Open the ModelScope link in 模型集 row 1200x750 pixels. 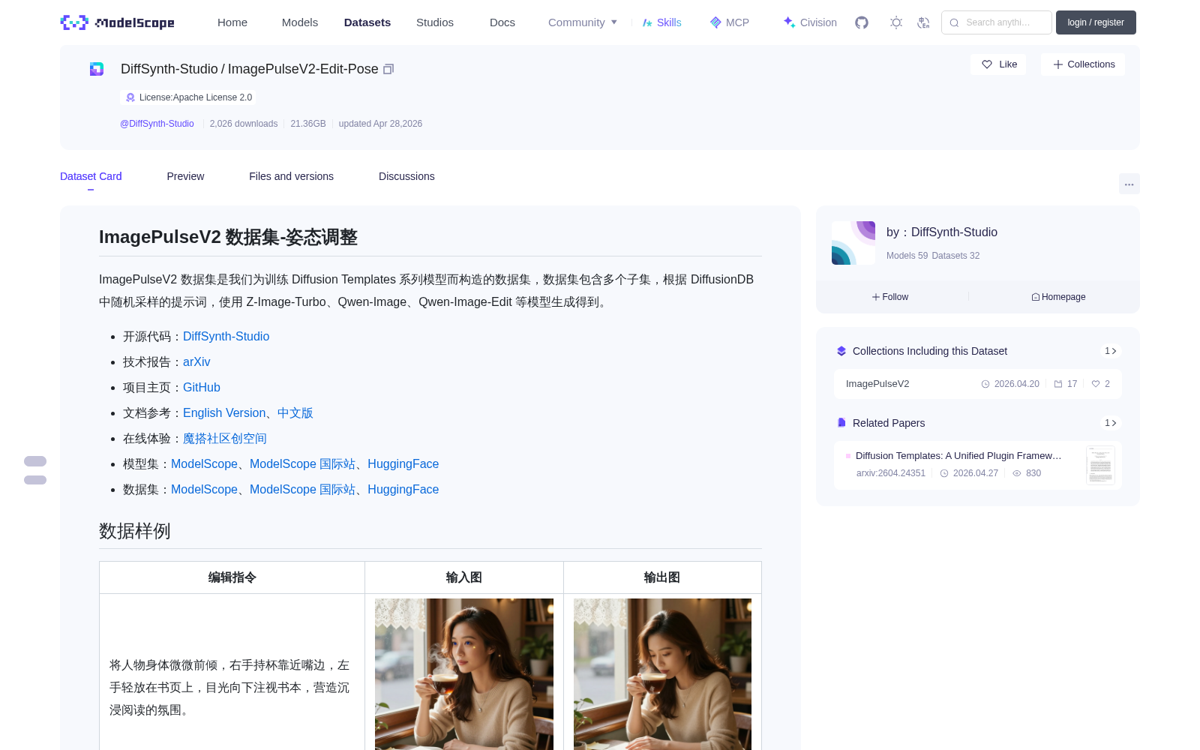204,464
